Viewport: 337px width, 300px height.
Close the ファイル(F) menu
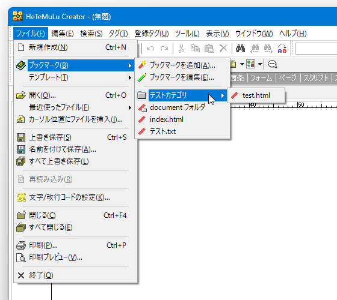(x=31, y=34)
